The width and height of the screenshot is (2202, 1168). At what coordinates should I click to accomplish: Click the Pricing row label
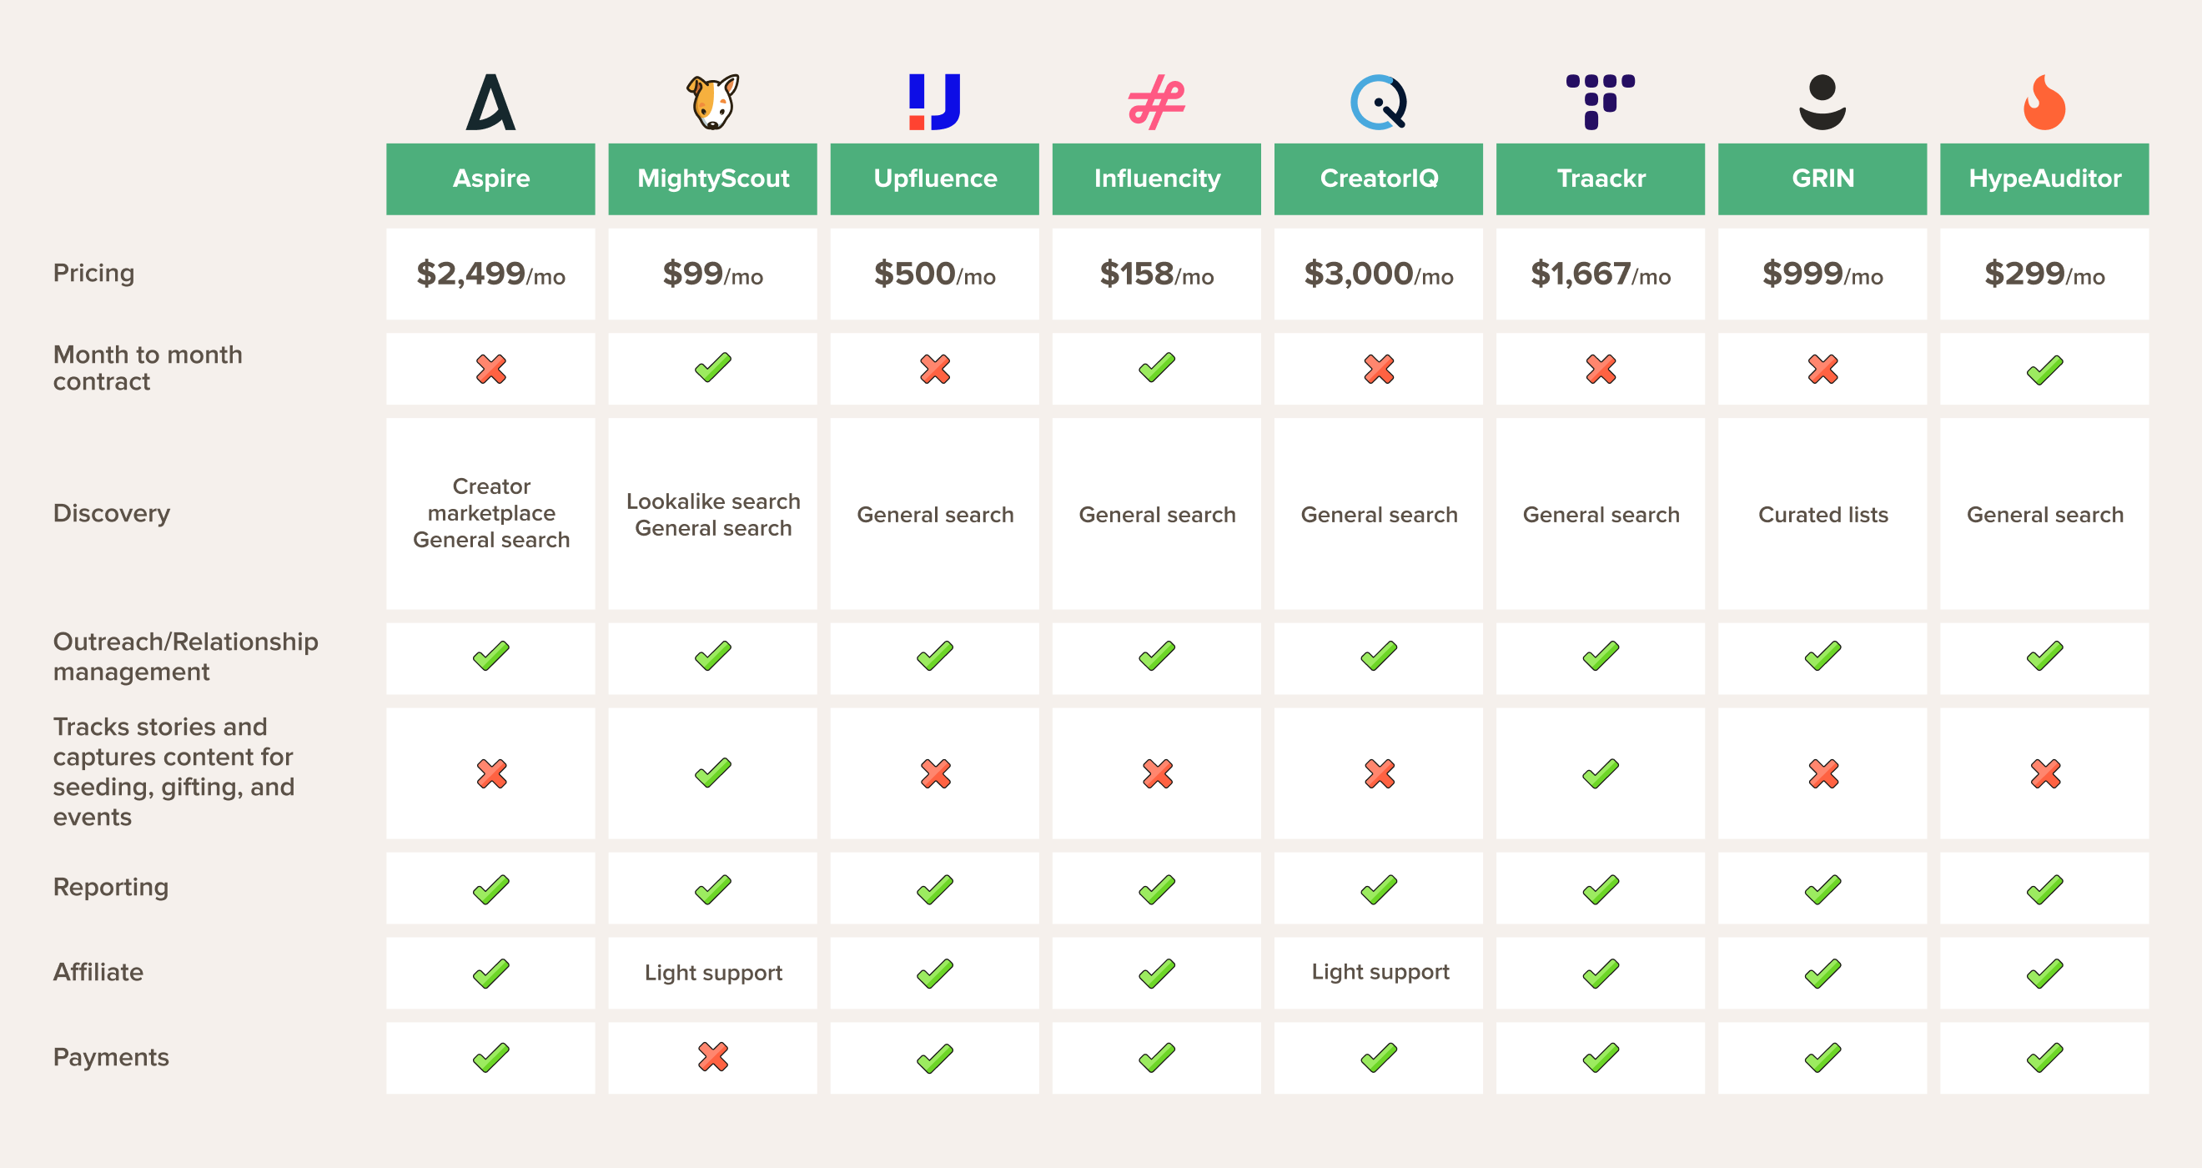tap(94, 273)
